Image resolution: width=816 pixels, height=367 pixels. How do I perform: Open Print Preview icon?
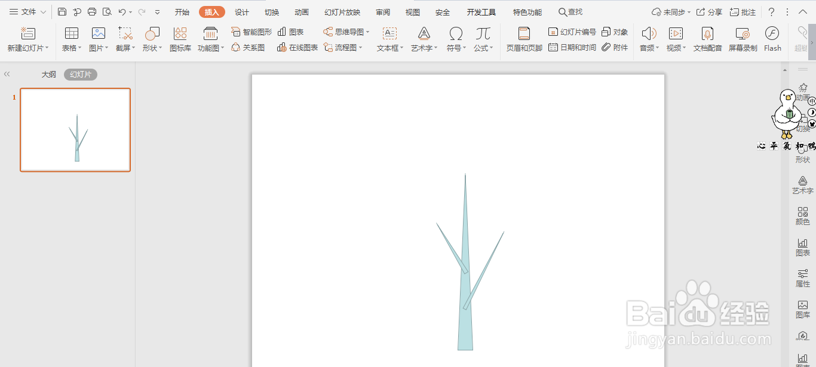click(x=107, y=12)
